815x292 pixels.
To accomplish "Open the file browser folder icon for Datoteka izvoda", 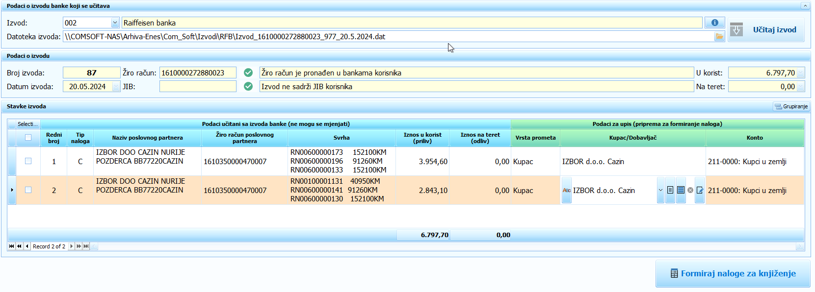I will [719, 37].
